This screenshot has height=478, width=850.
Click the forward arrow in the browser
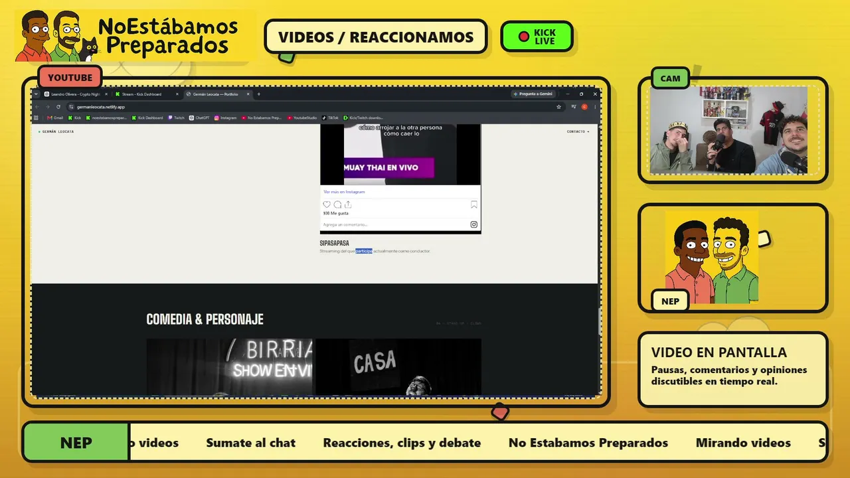[48, 106]
